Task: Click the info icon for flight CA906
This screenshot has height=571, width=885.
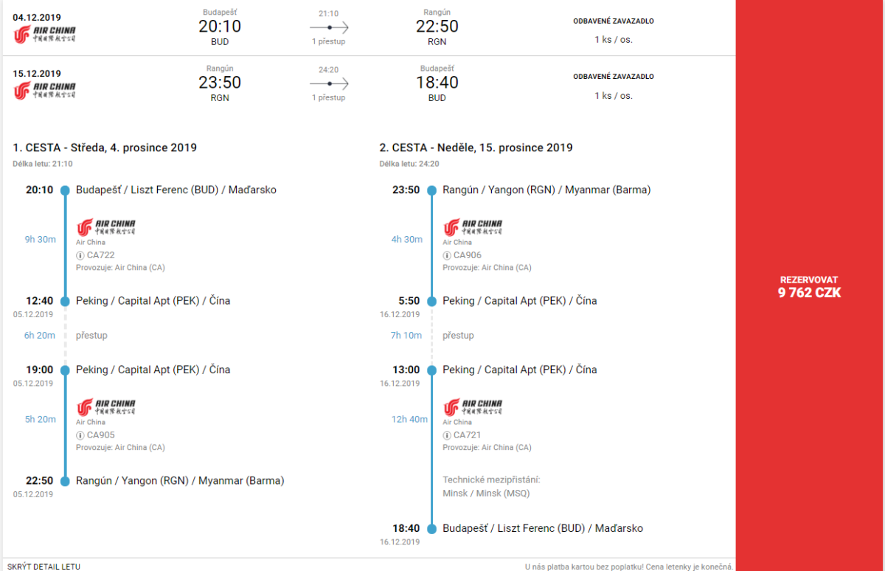Action: tap(446, 255)
